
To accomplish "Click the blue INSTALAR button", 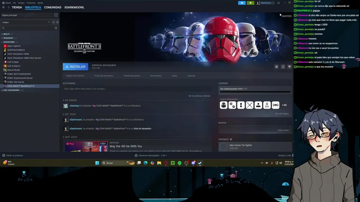I will [75, 66].
